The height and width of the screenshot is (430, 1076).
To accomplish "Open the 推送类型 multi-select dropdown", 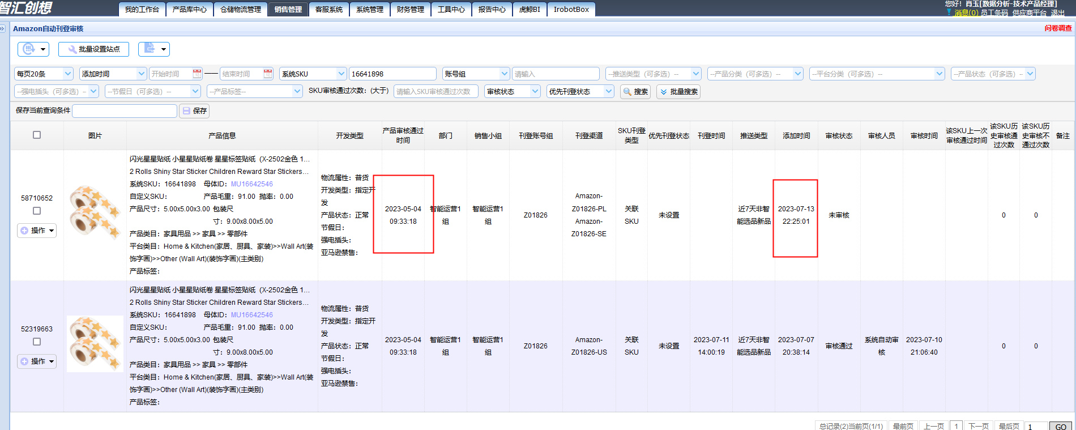I will [654, 74].
